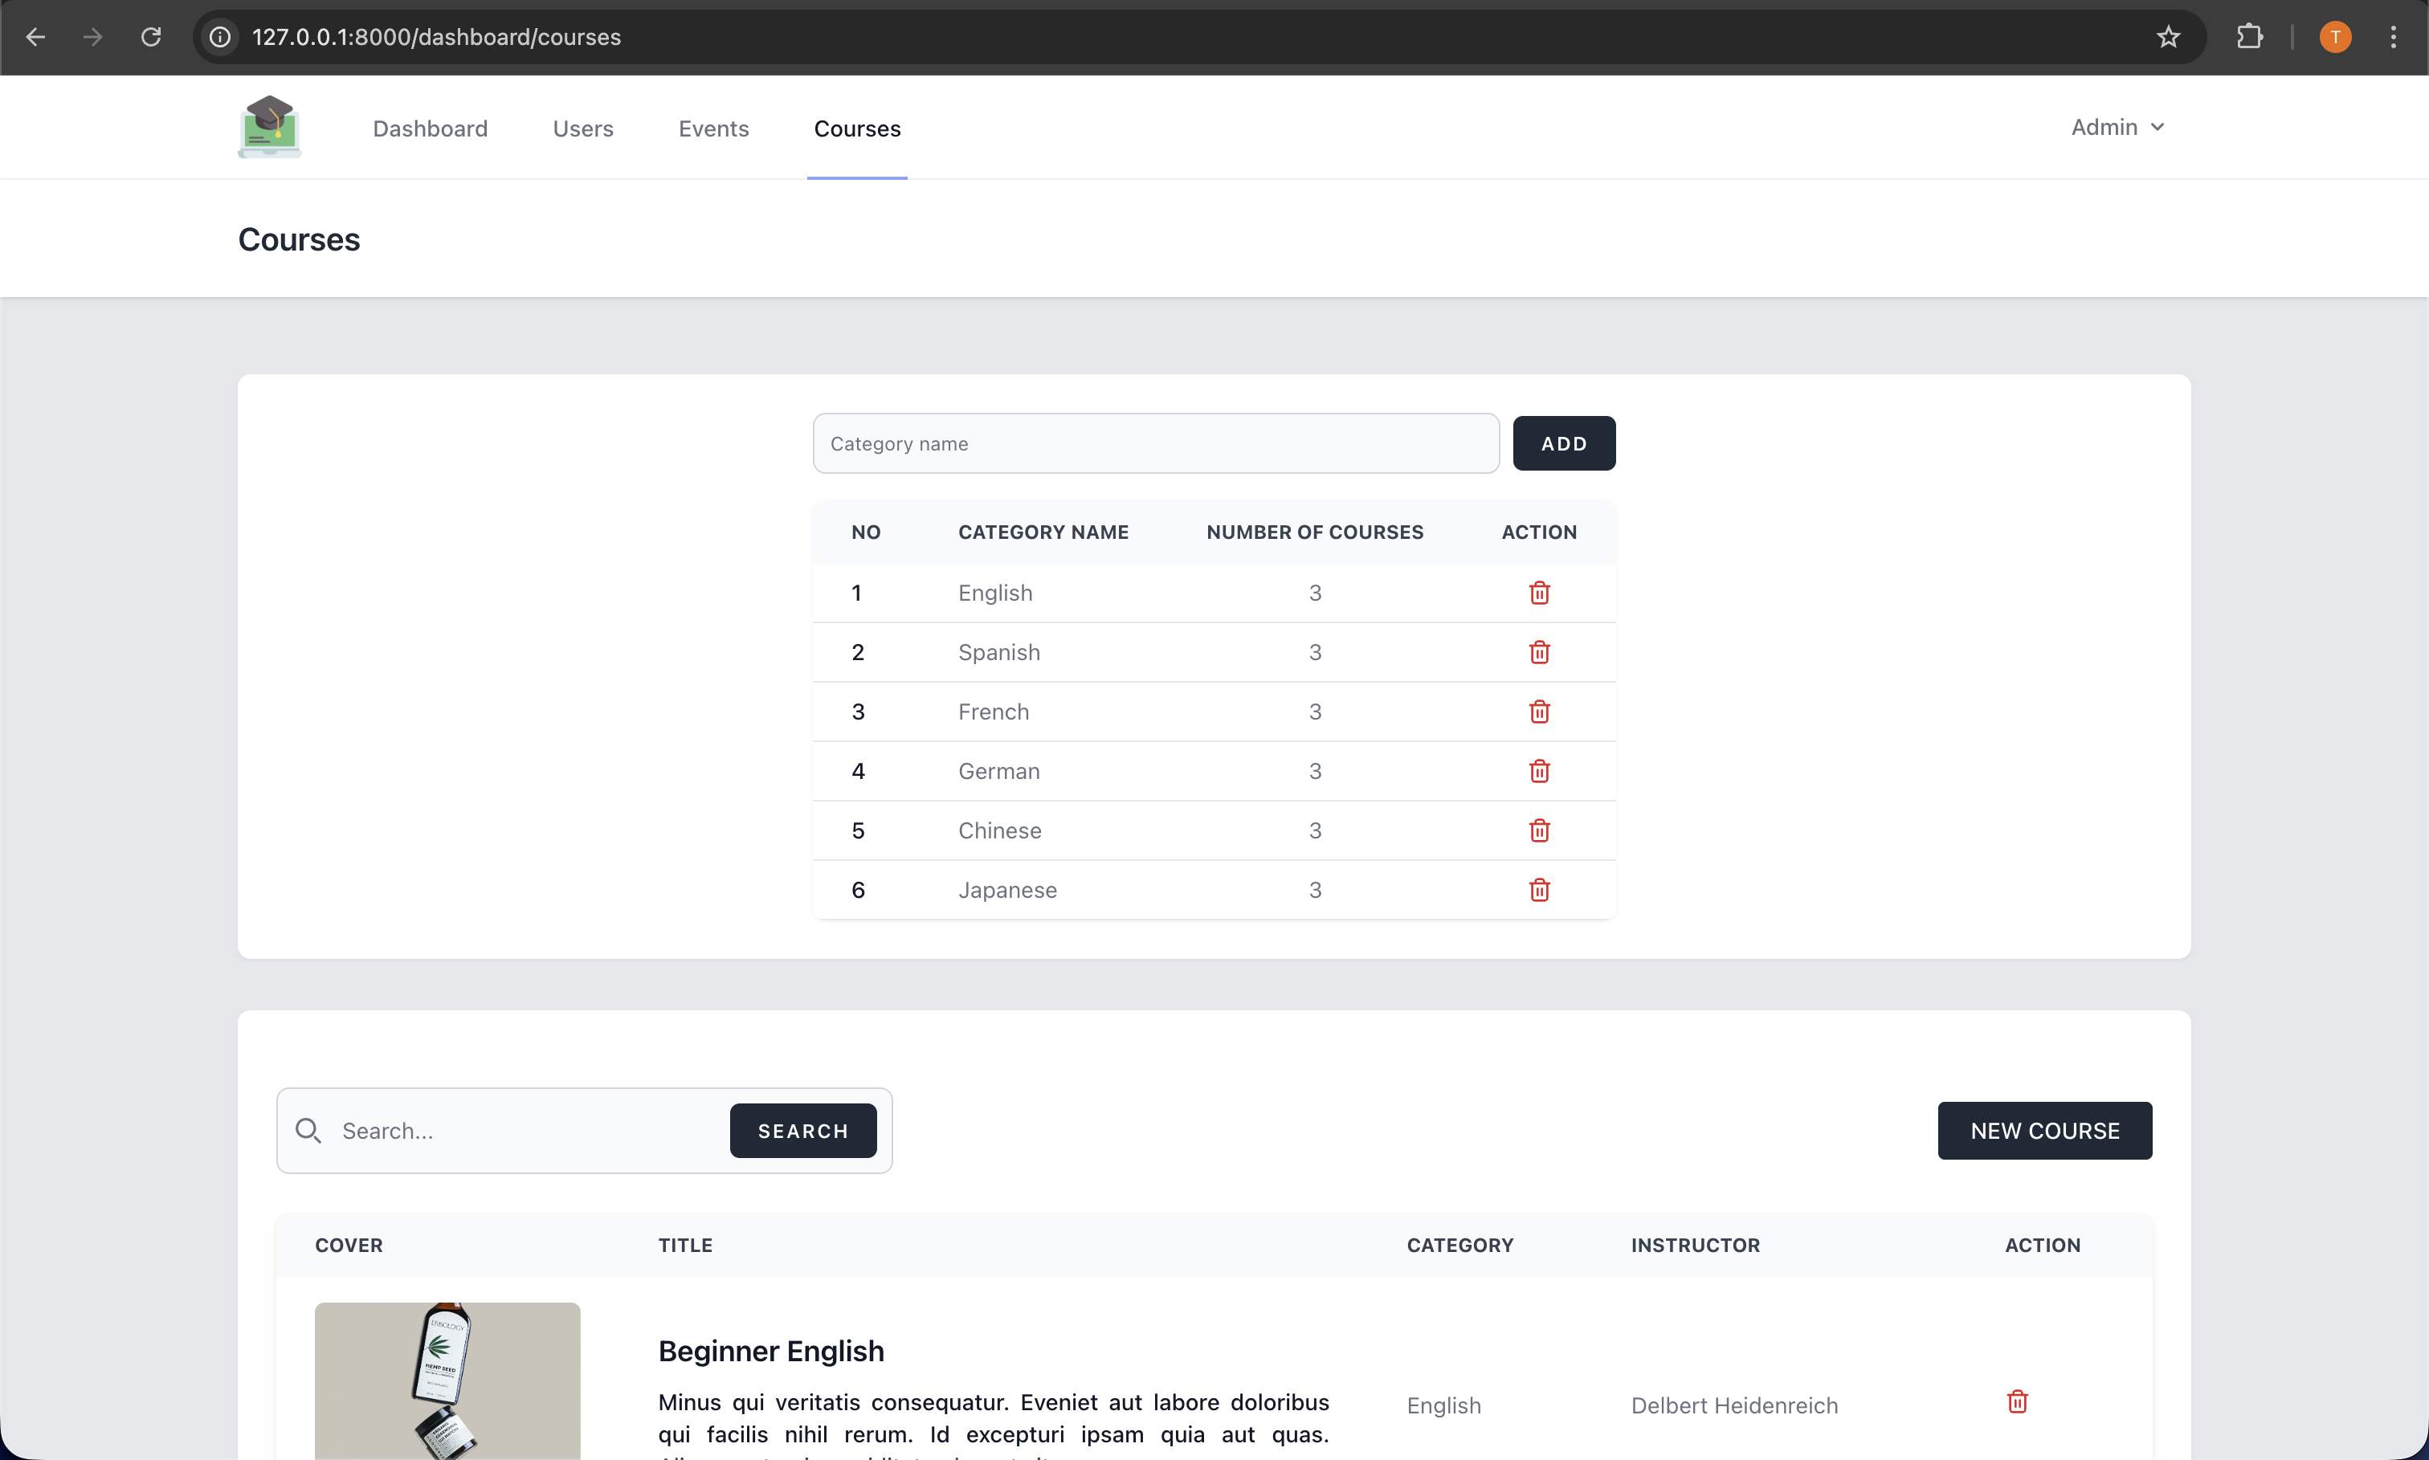
Task: Select the German category name cell
Action: tap(998, 771)
